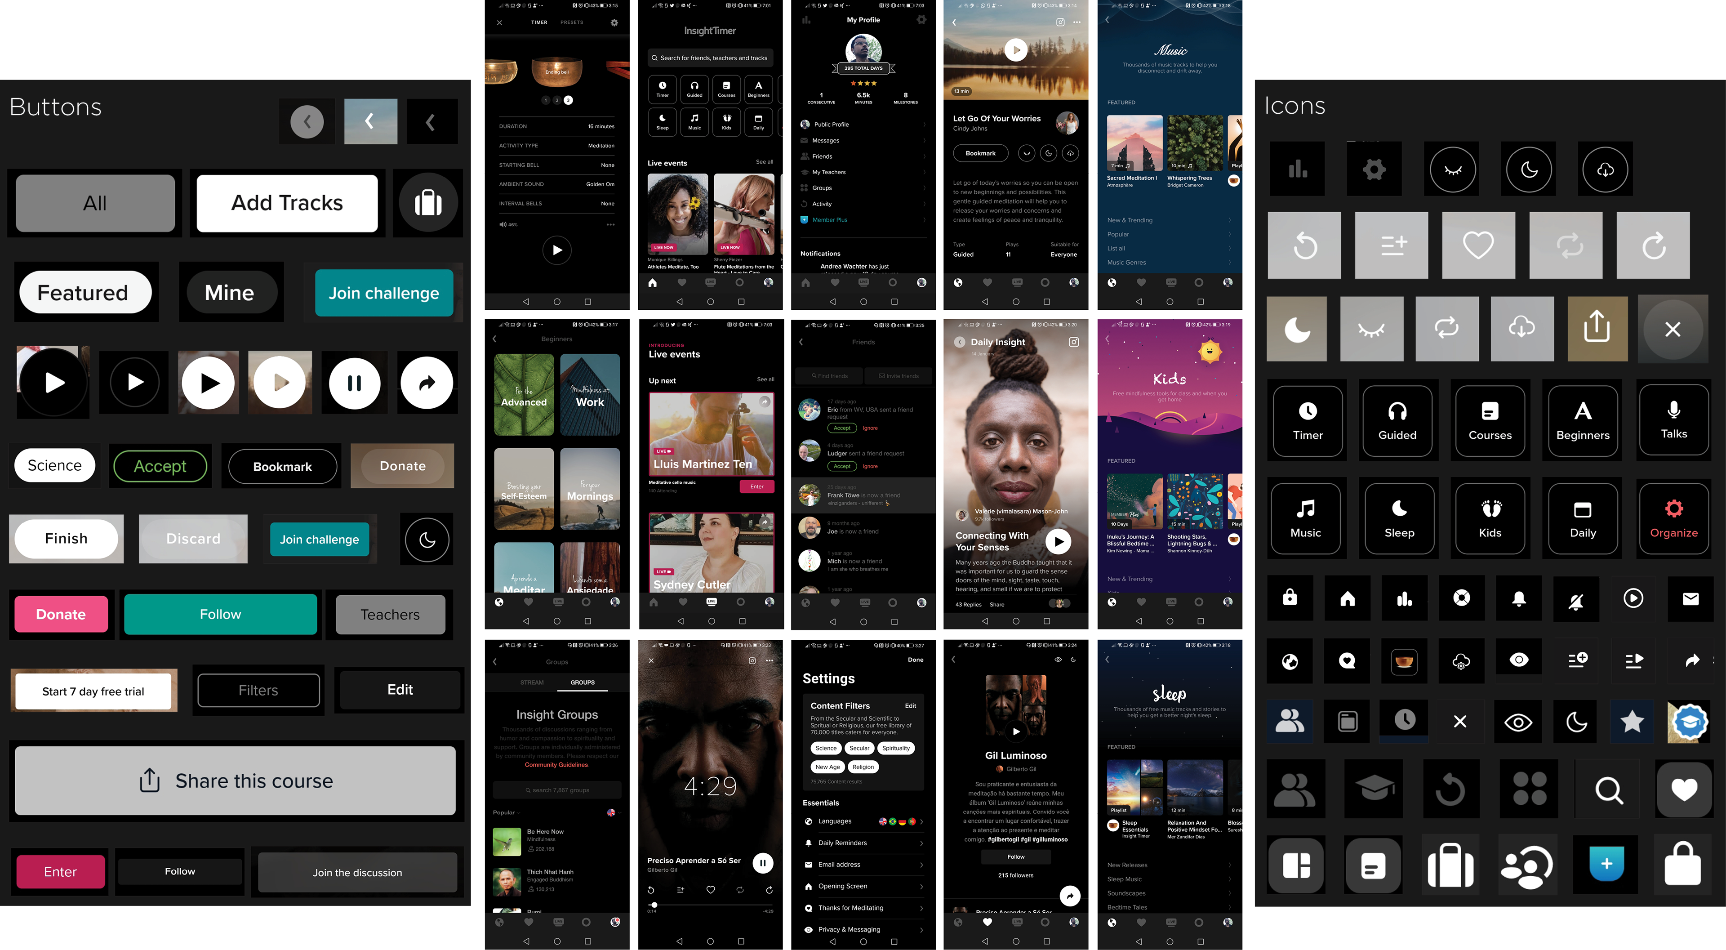Click the Beginners icon tile in Icons panel
This screenshot has height=950, width=1726.
click(x=1582, y=420)
